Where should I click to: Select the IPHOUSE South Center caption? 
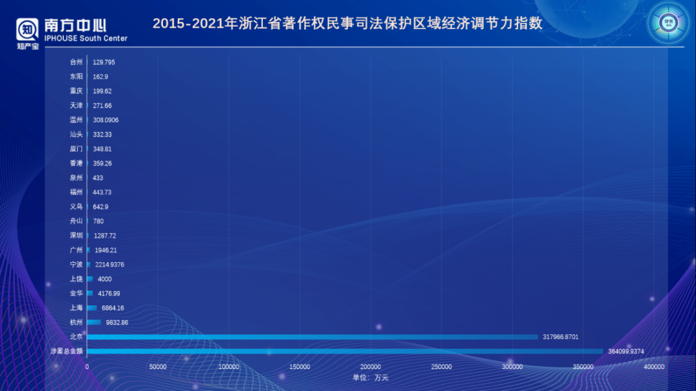86,39
